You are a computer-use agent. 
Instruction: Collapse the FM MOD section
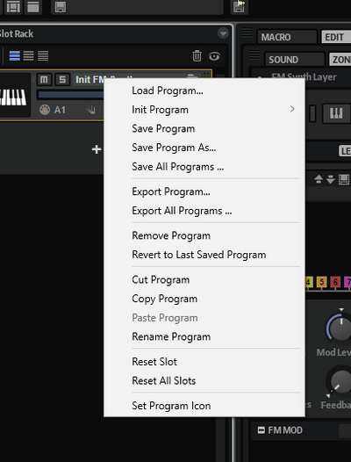coord(261,430)
